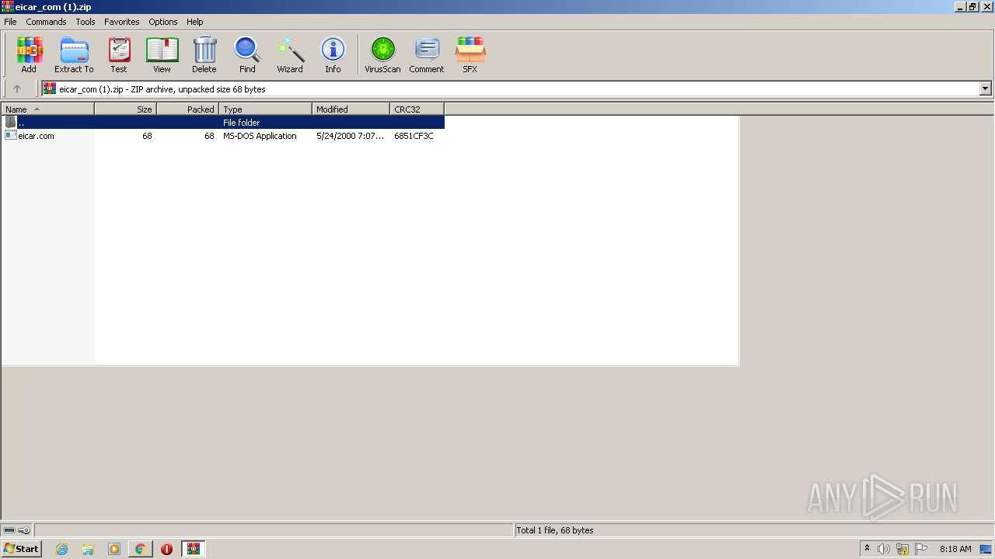Open the Options menu
The height and width of the screenshot is (559, 995).
pyautogui.click(x=163, y=22)
